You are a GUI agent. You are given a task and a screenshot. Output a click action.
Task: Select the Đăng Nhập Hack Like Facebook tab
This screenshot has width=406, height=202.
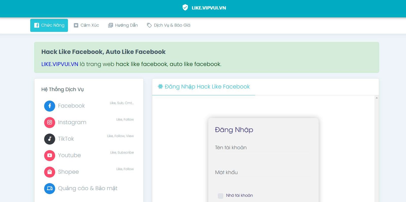tap(204, 87)
